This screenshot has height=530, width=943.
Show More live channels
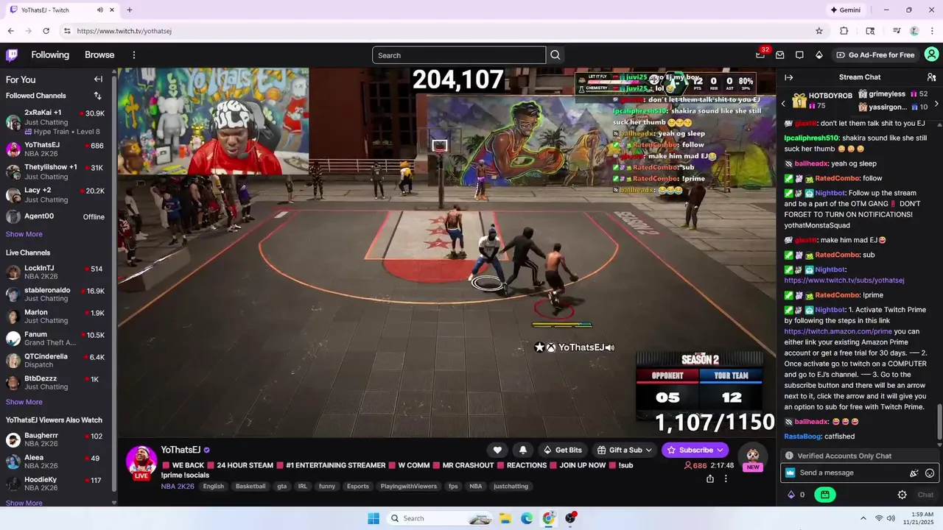point(24,402)
